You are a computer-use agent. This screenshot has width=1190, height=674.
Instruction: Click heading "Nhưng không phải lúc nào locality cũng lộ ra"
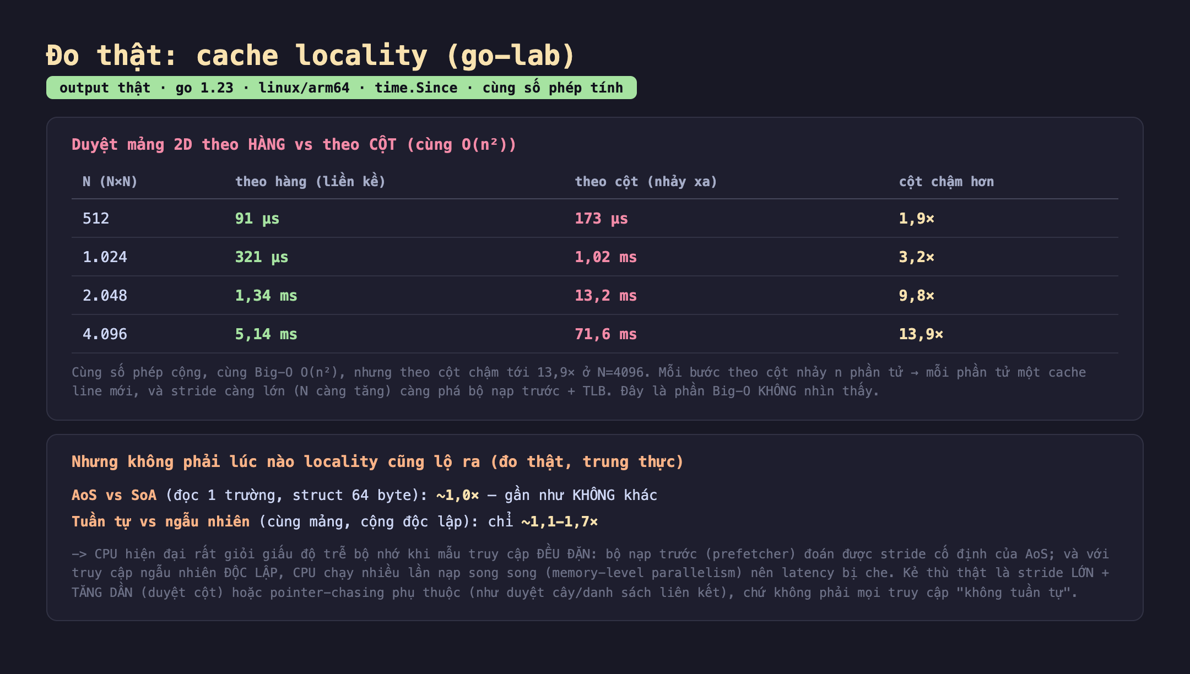377,461
